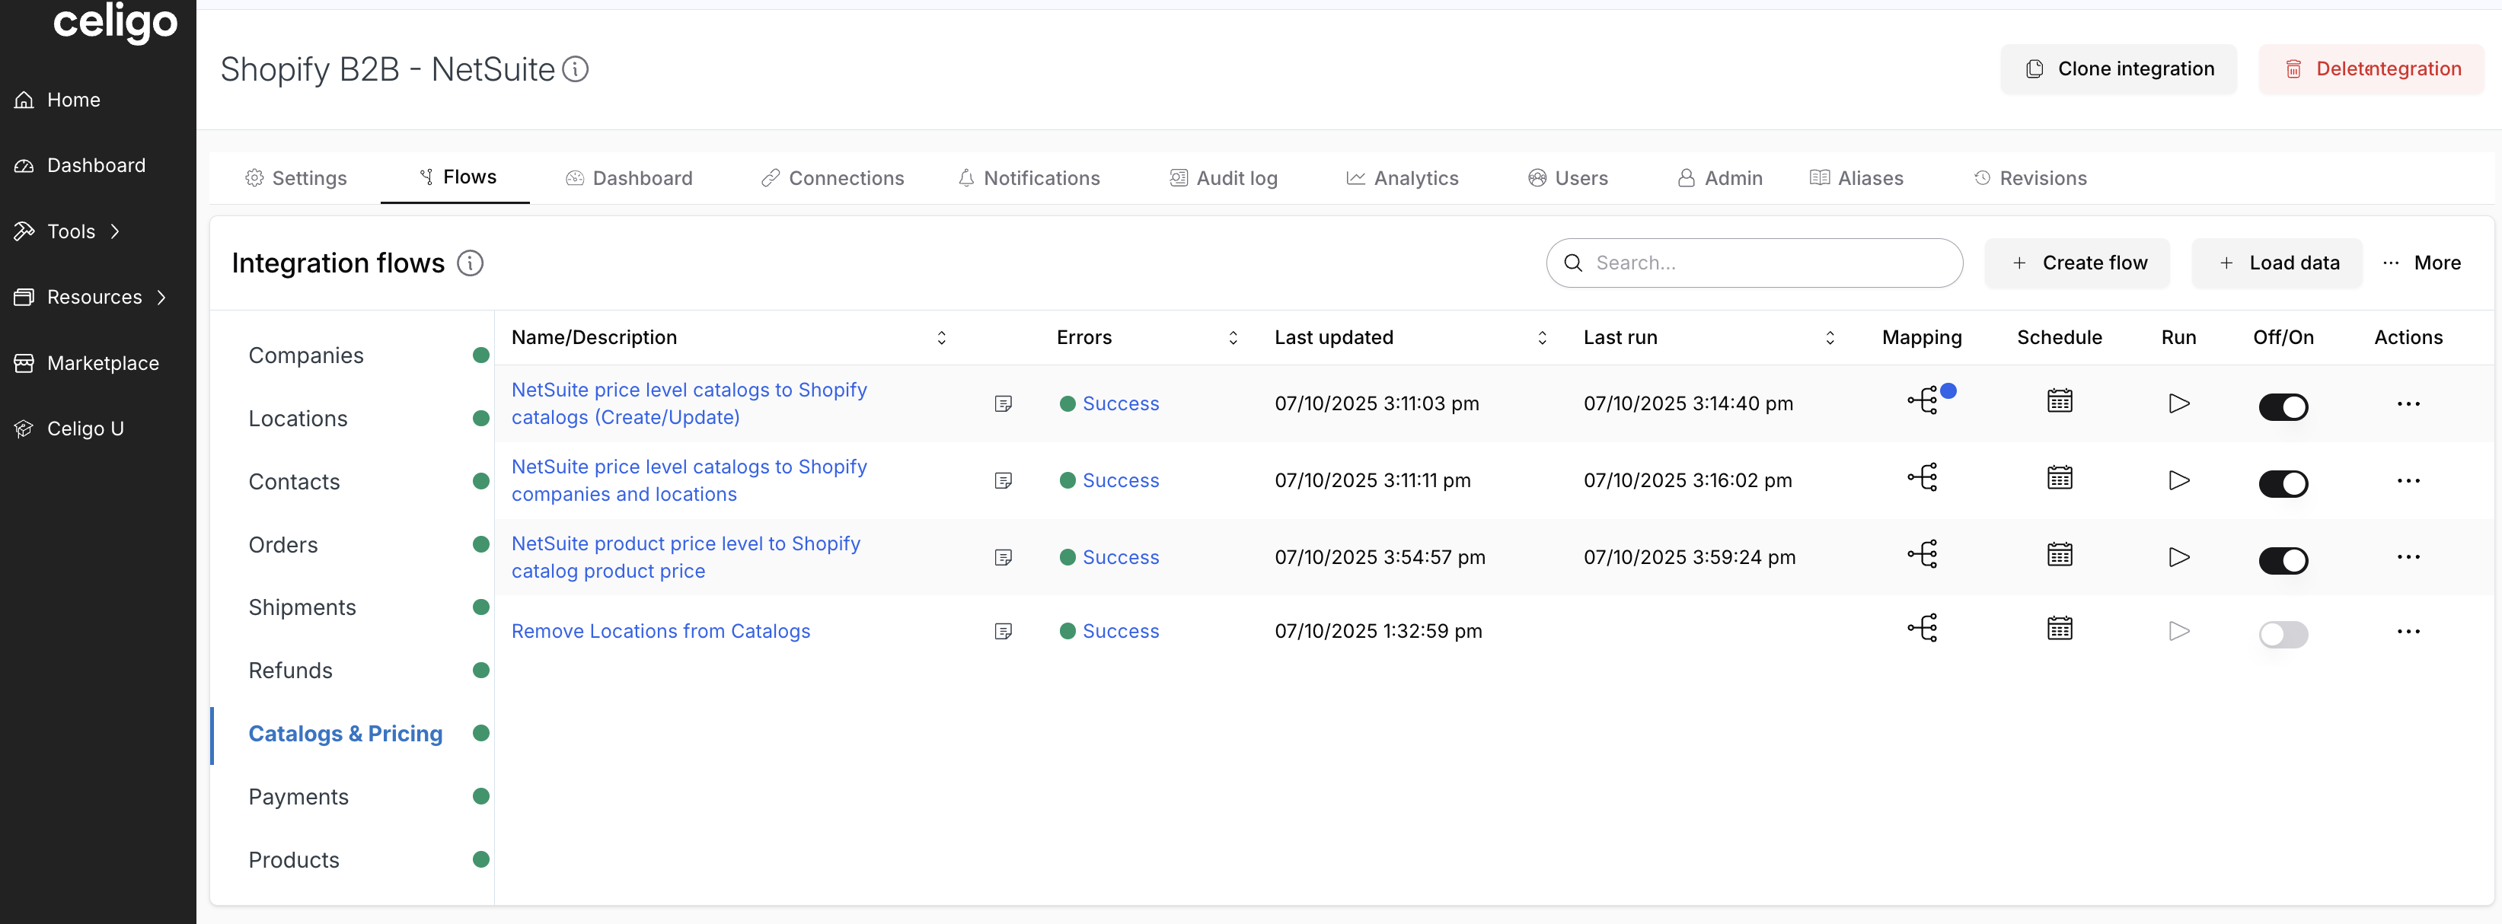Expand the Tools sidebar section
Viewport: 2502px width, 924px height.
point(71,231)
